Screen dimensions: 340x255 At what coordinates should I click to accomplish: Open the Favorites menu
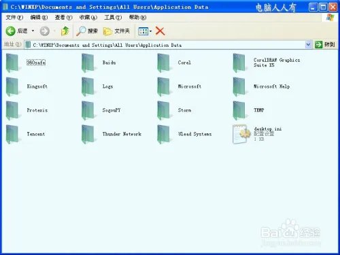pos(88,17)
